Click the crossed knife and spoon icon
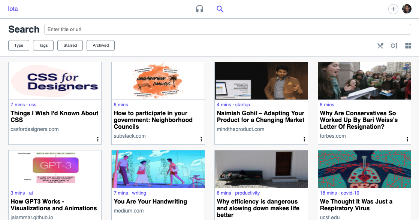The image size is (419, 220). pyautogui.click(x=380, y=46)
